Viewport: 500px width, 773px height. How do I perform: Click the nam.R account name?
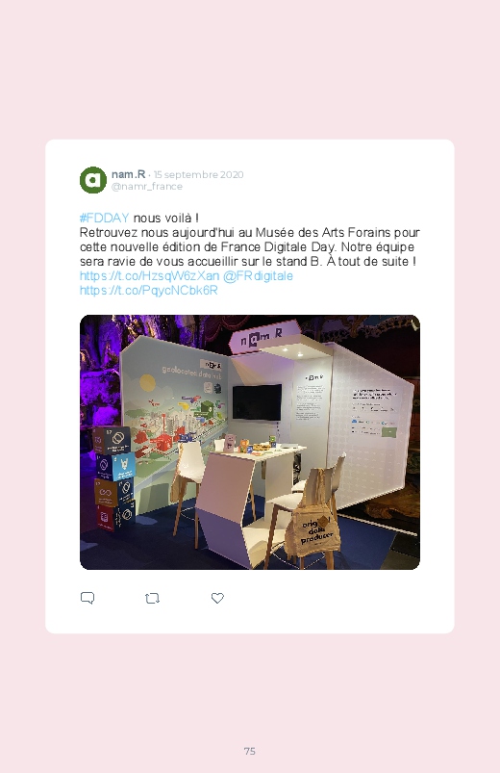128,174
